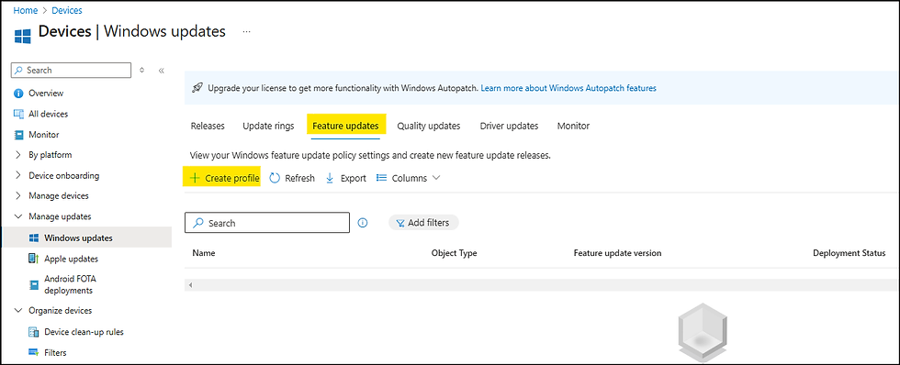Open Device clean-up rules in sidebar

point(84,332)
